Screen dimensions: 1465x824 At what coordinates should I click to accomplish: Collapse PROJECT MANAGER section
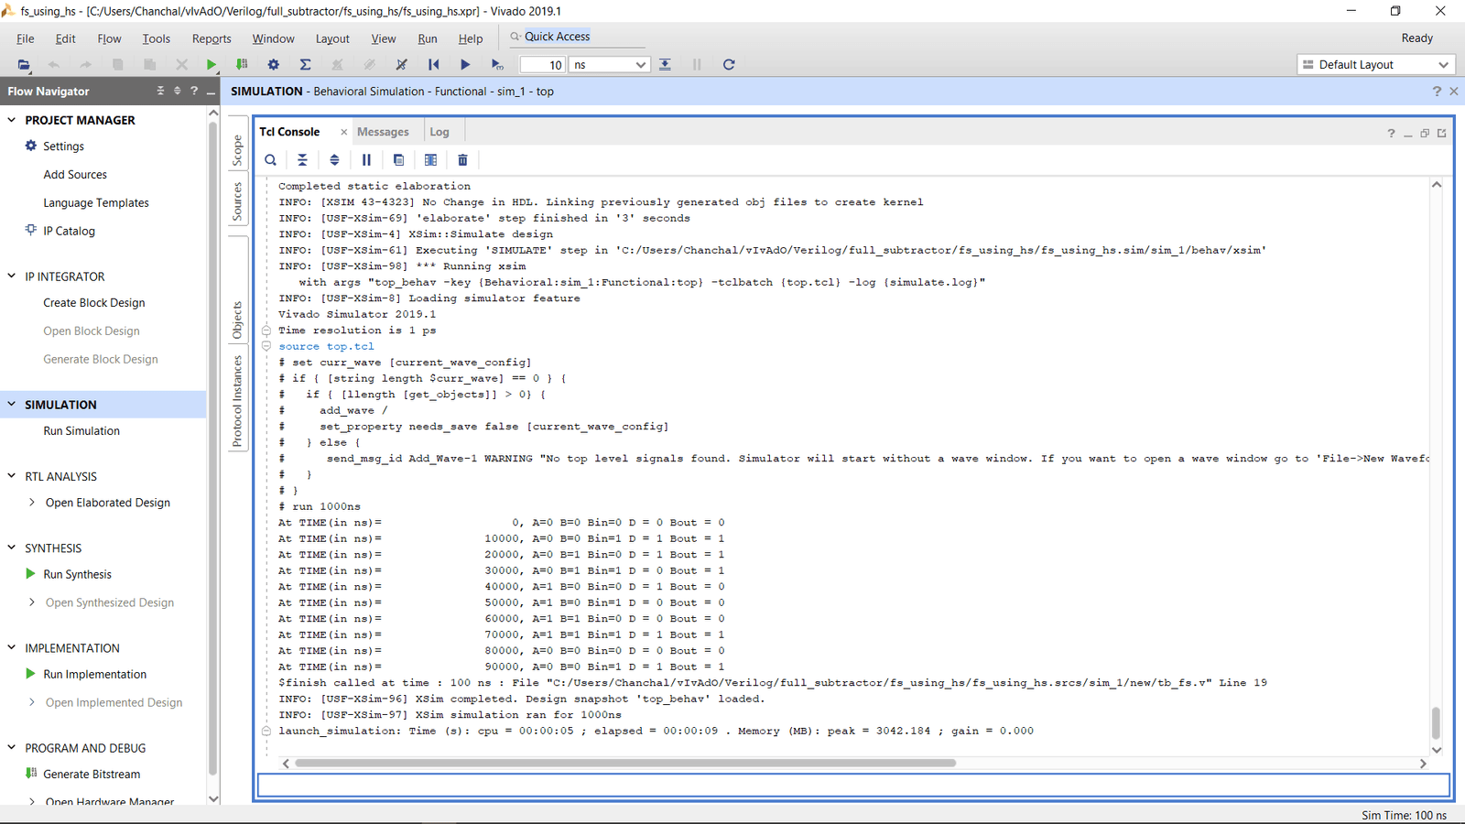coord(12,120)
